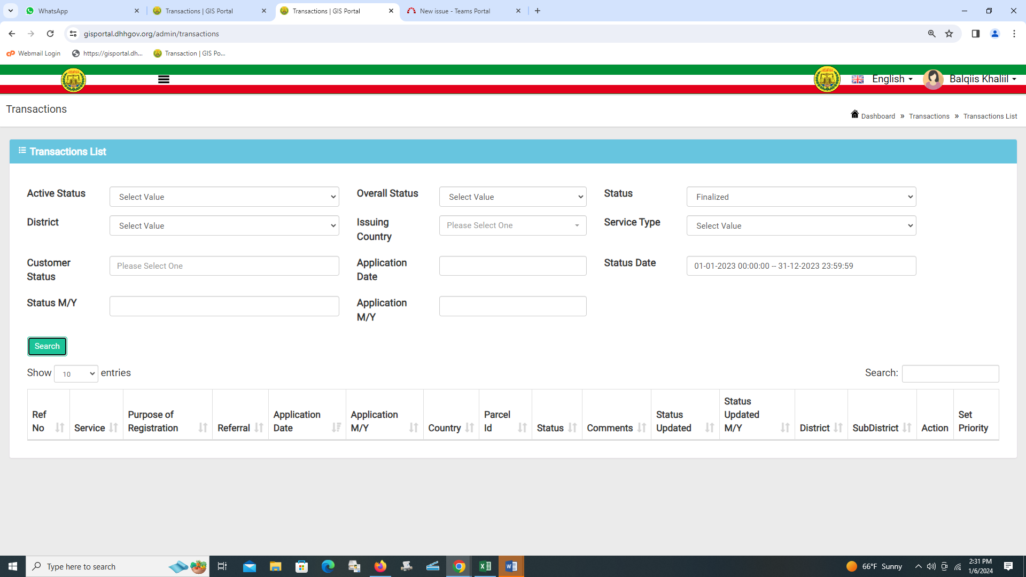The image size is (1026, 577).
Task: Sort by Country column
Action: 469,427
